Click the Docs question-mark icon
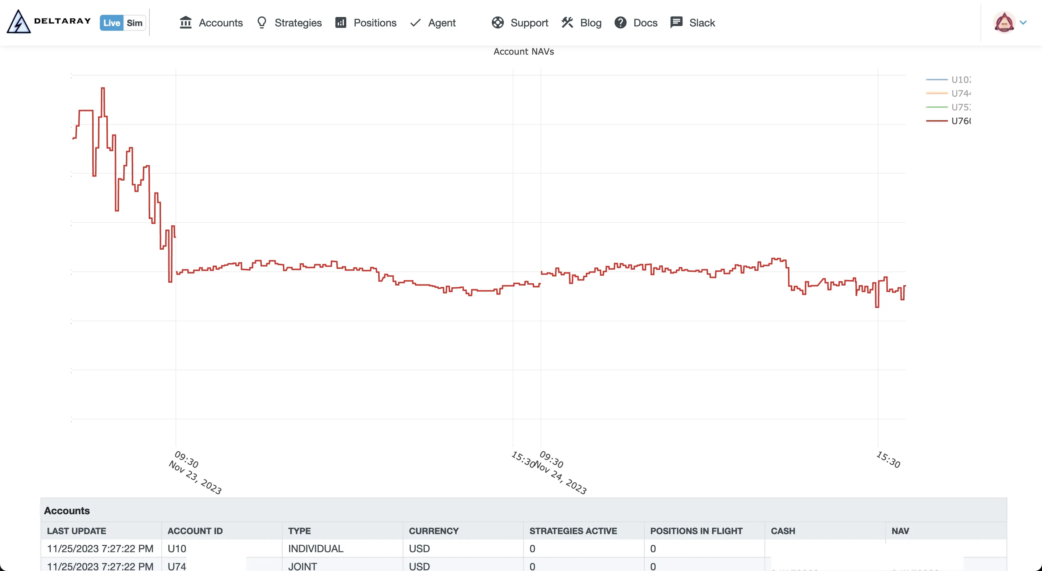The image size is (1042, 571). (x=620, y=23)
